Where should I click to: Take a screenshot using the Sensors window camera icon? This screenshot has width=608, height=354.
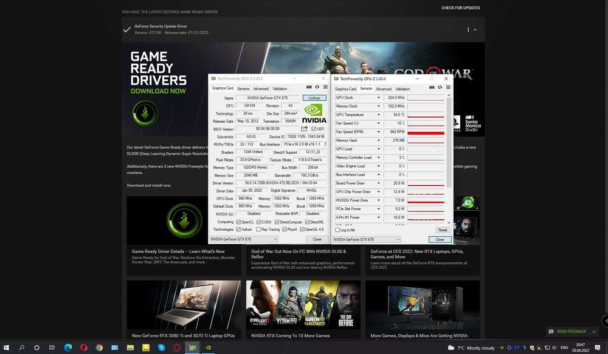432,87
